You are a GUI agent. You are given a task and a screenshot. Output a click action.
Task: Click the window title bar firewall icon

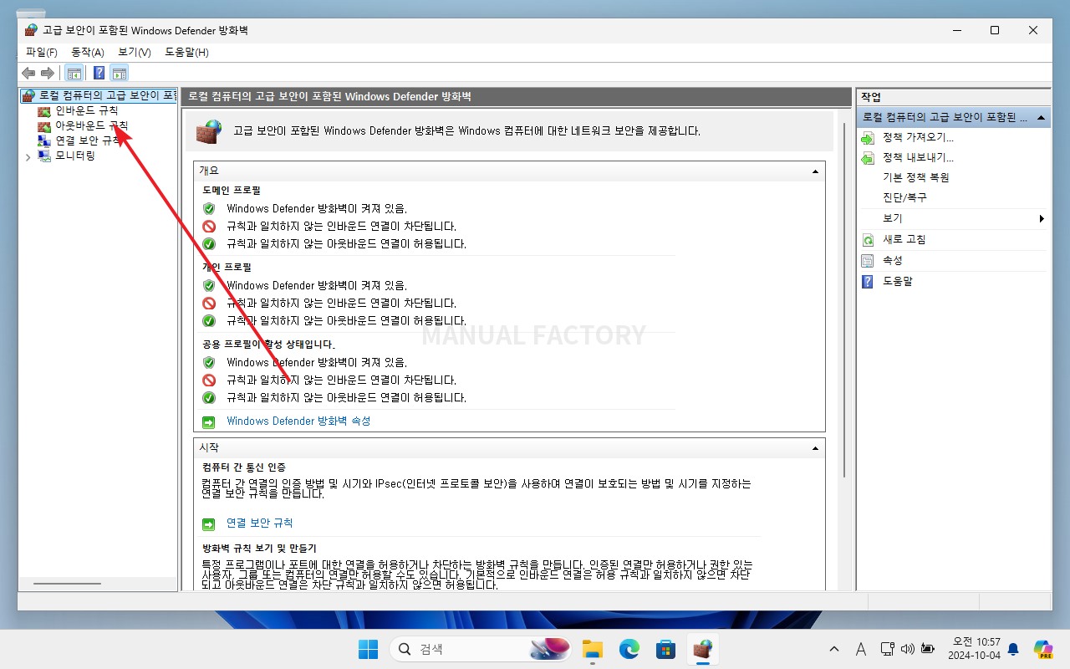31,30
